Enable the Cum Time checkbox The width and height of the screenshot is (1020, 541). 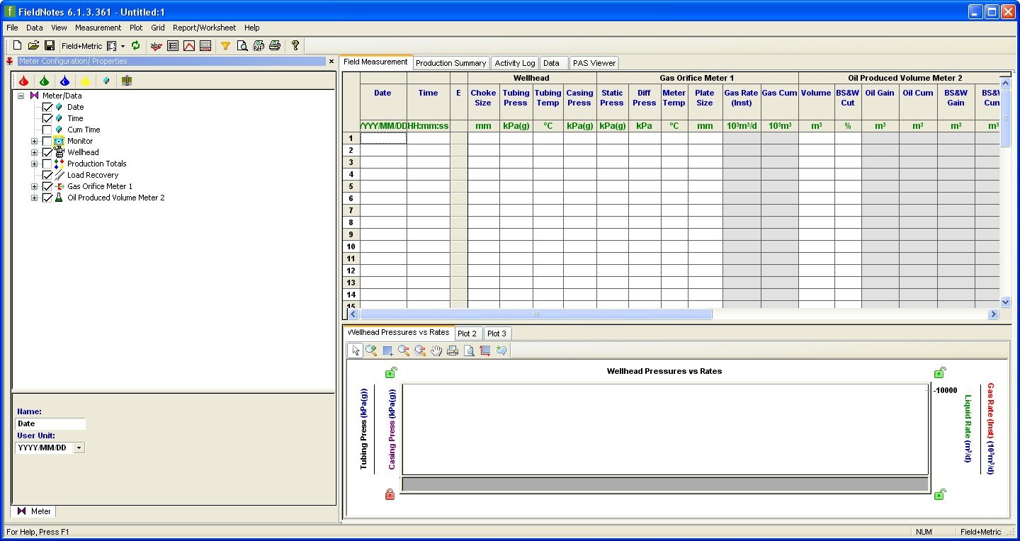[x=47, y=130]
